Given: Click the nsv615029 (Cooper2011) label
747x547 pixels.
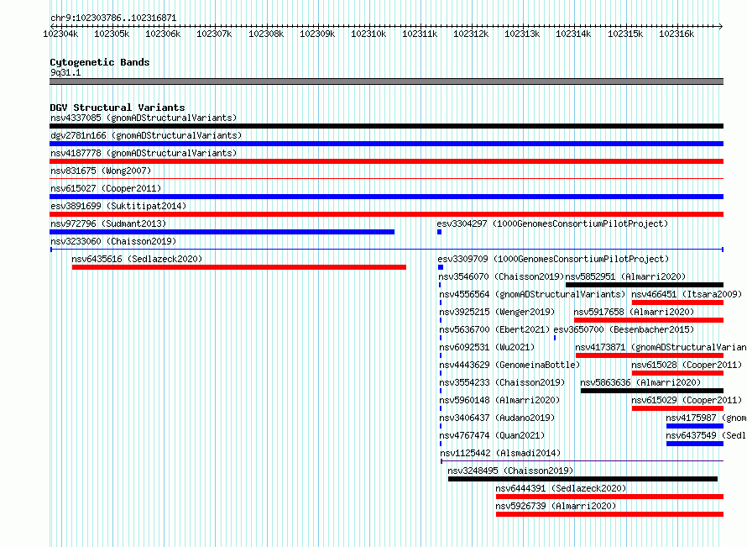Looking at the screenshot, I should pyautogui.click(x=687, y=400).
